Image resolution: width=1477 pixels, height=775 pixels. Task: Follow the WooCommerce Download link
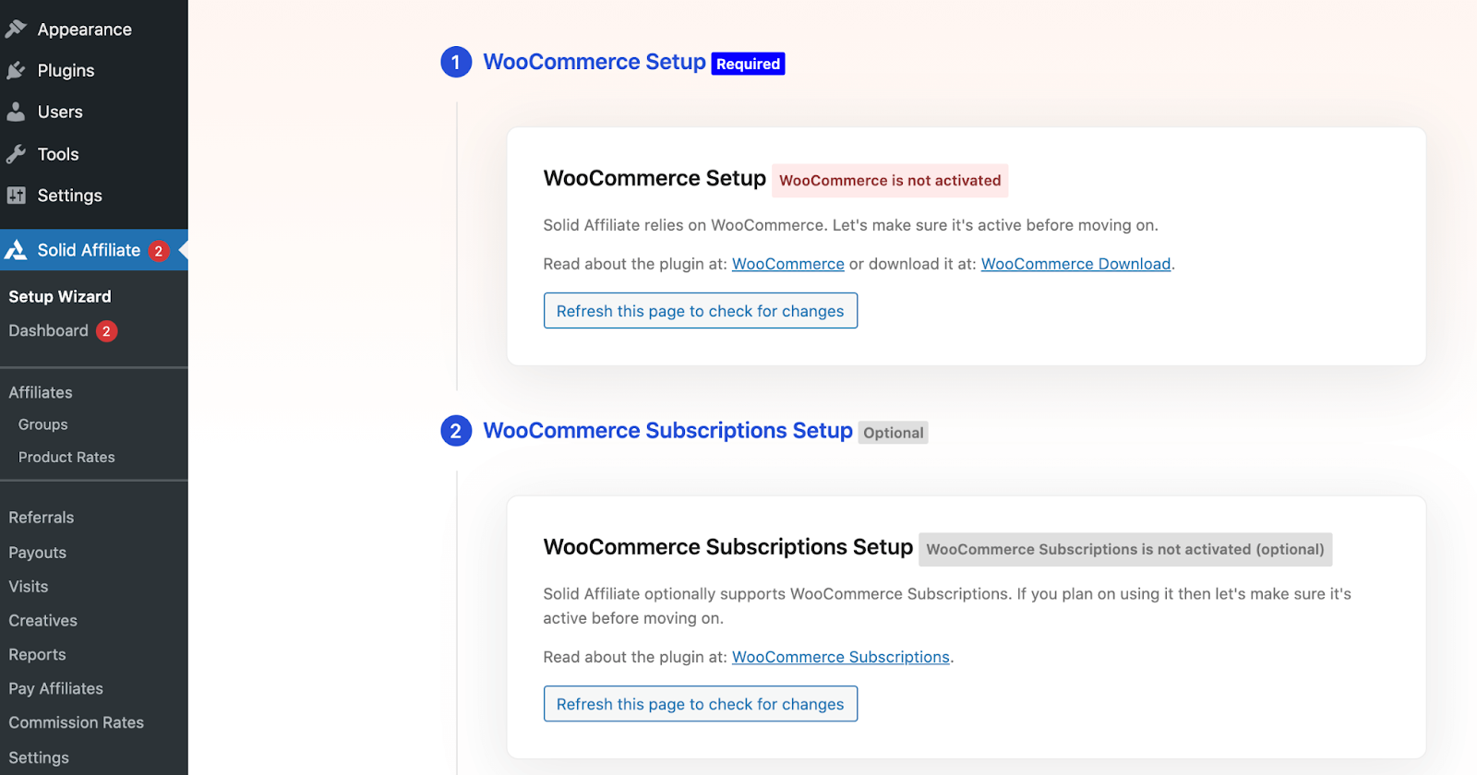click(x=1075, y=264)
